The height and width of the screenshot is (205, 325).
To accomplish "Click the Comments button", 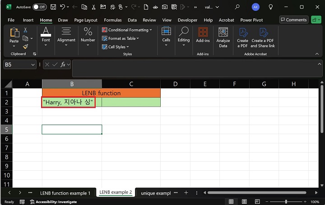I will point(293,20).
